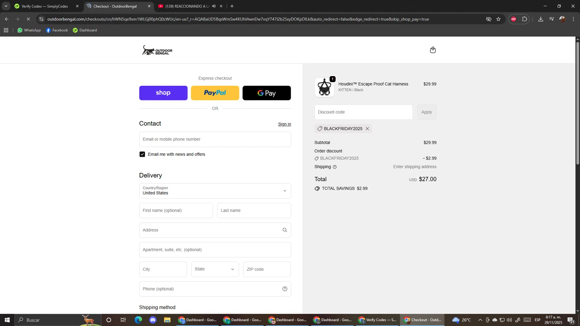Image resolution: width=580 pixels, height=326 pixels.
Task: Open the Windows Start menu
Action: click(x=7, y=320)
